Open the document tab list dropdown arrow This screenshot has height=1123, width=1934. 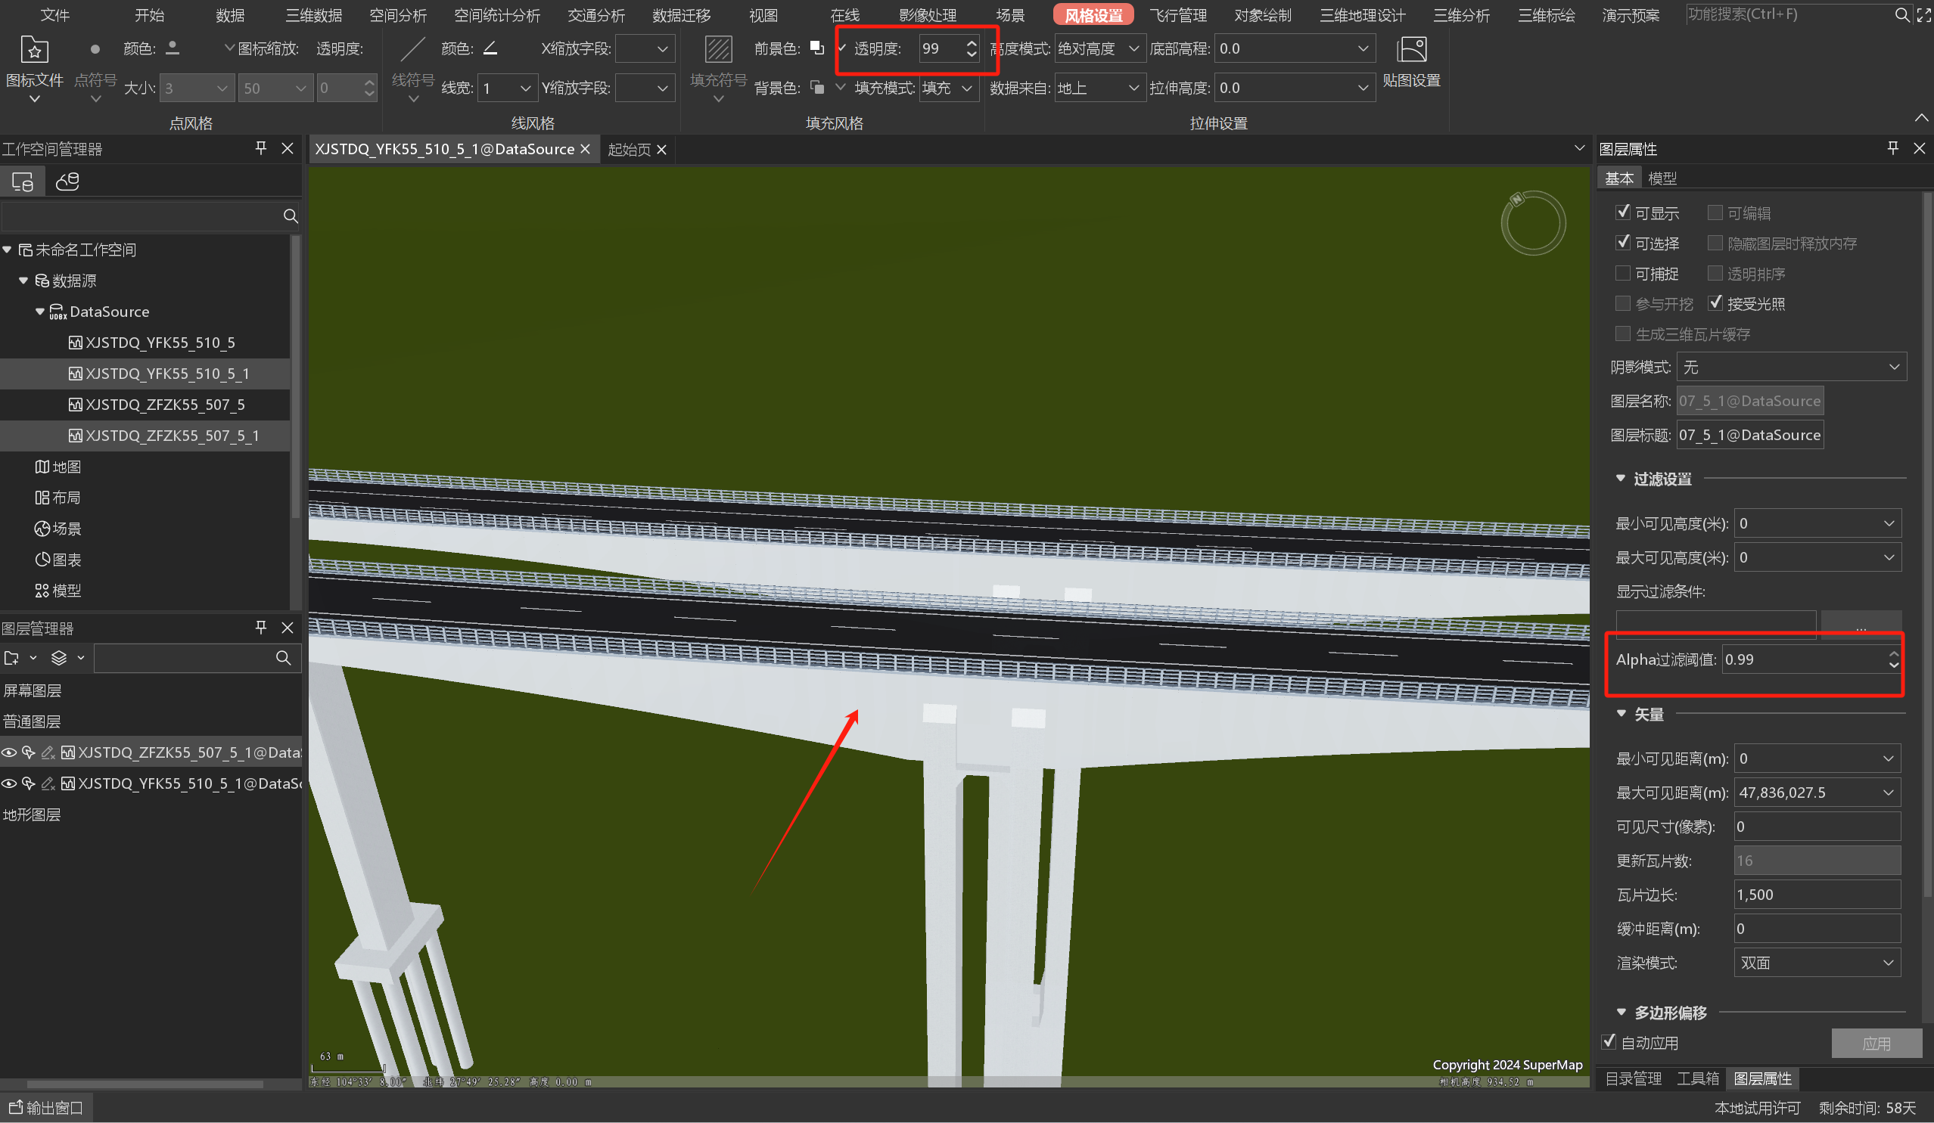pos(1578,148)
